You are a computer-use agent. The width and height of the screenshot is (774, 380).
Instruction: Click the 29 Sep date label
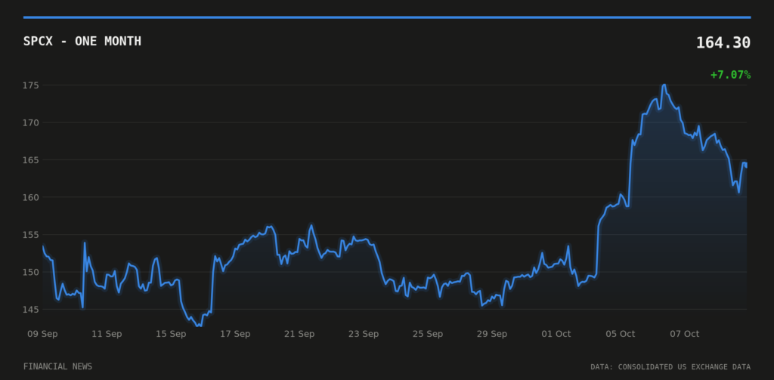pyautogui.click(x=491, y=334)
